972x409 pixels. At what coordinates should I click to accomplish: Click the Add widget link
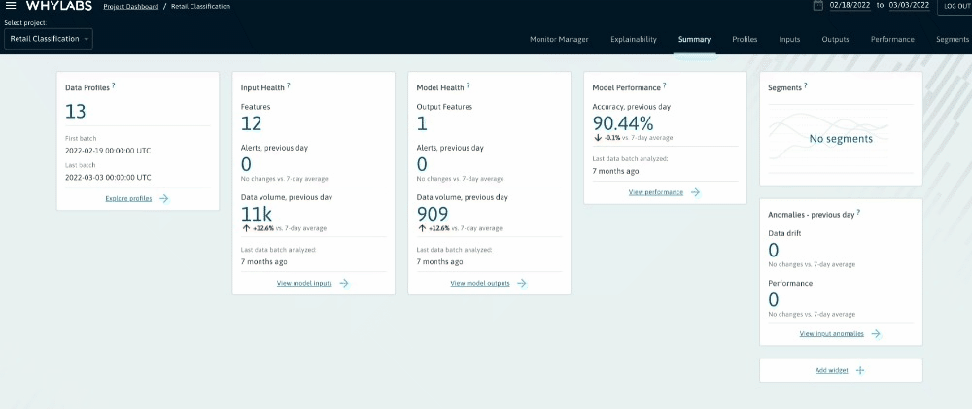pyautogui.click(x=832, y=370)
